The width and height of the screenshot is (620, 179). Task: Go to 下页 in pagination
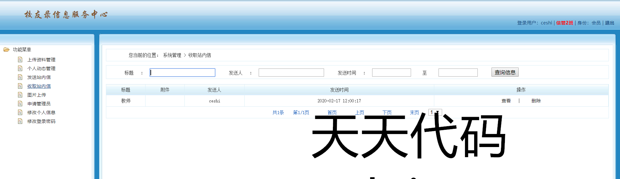387,112
